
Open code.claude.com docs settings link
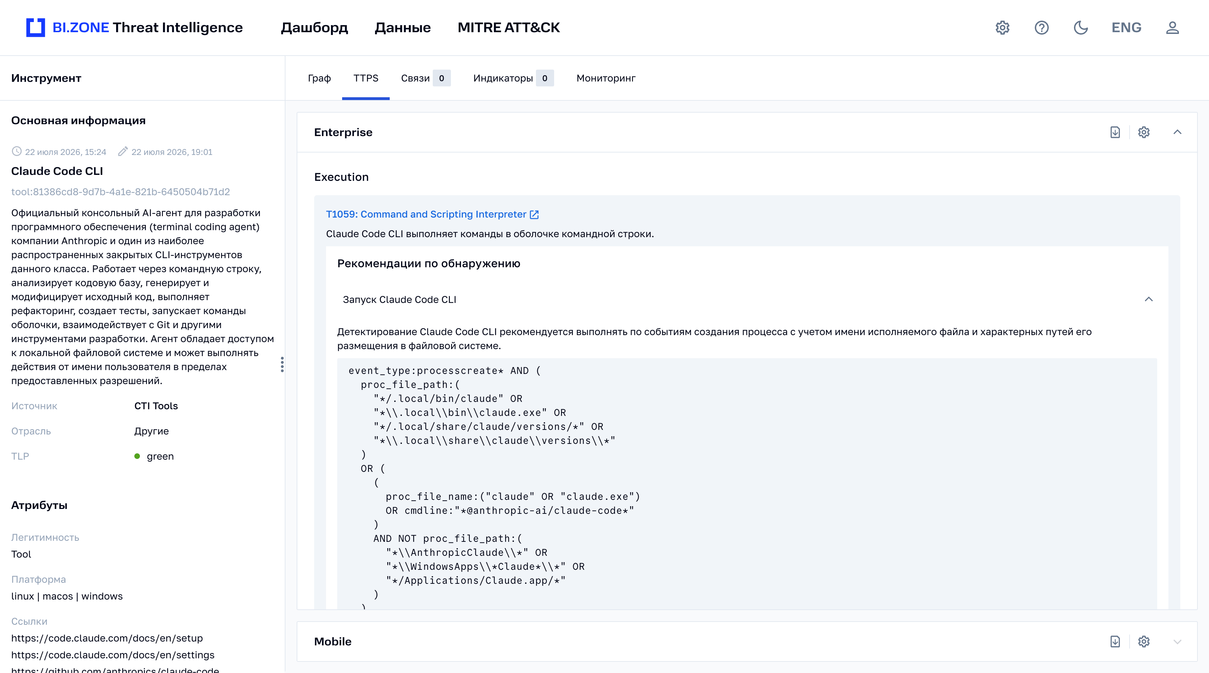click(113, 655)
